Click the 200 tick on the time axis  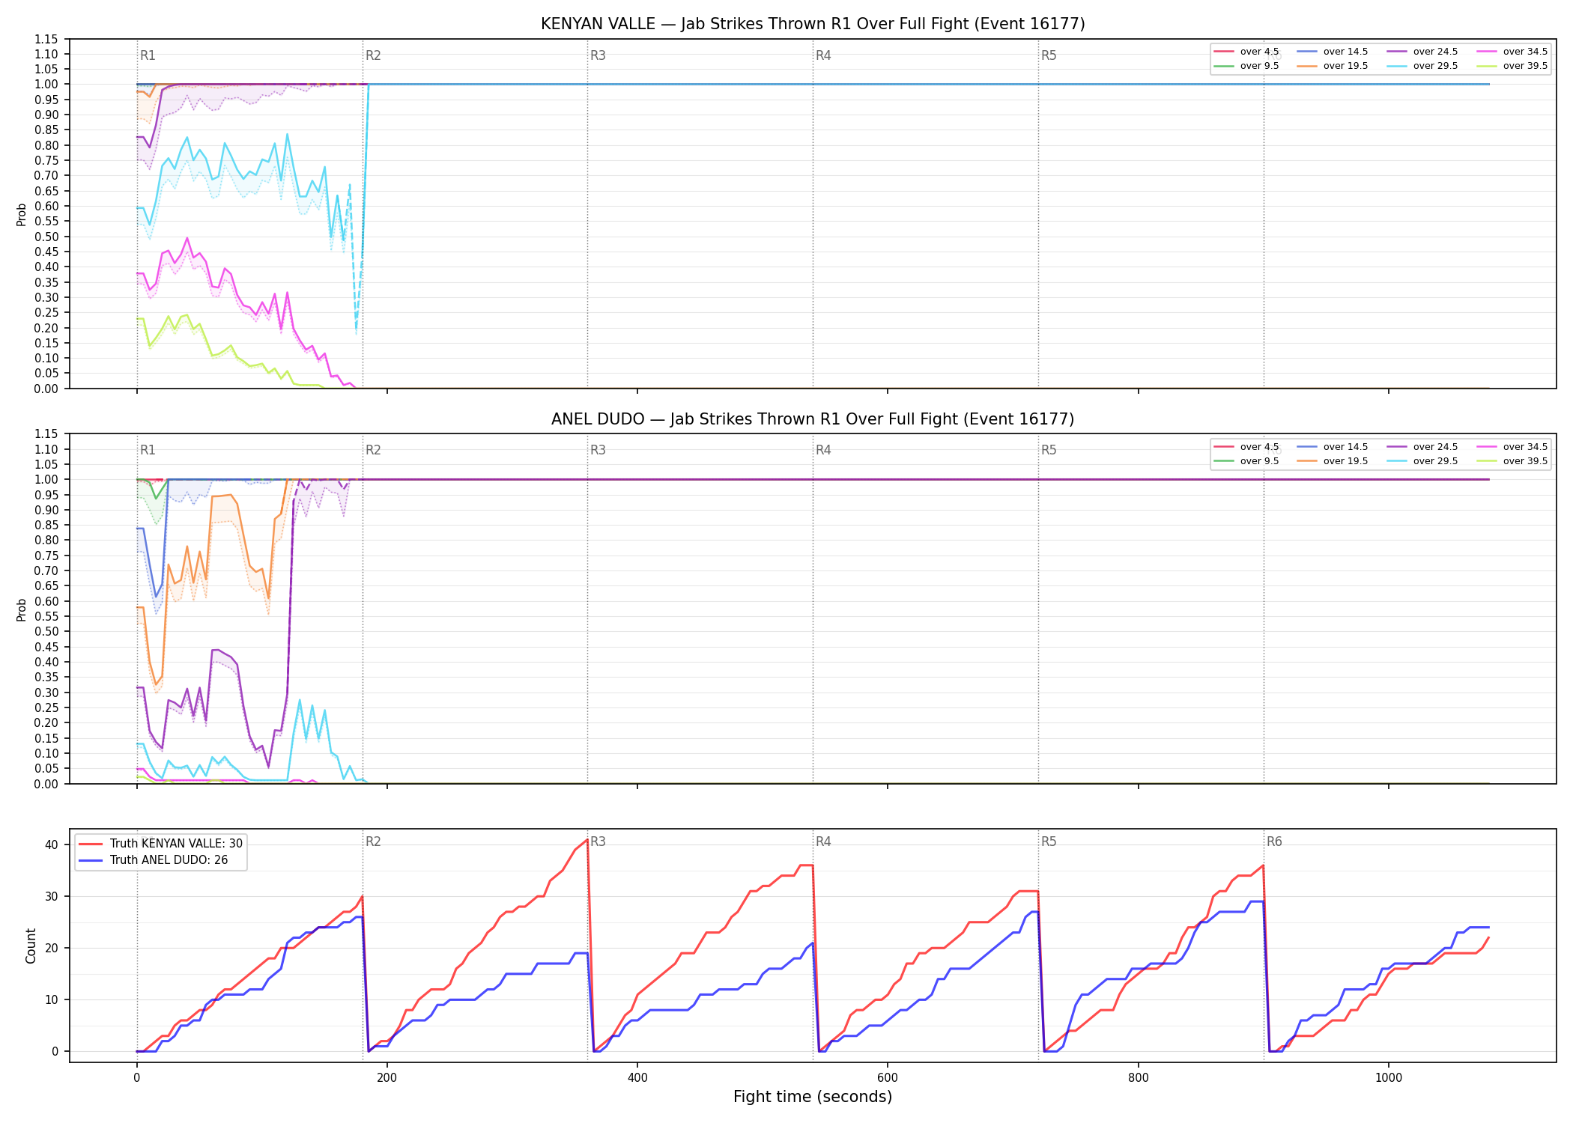pyautogui.click(x=387, y=1078)
